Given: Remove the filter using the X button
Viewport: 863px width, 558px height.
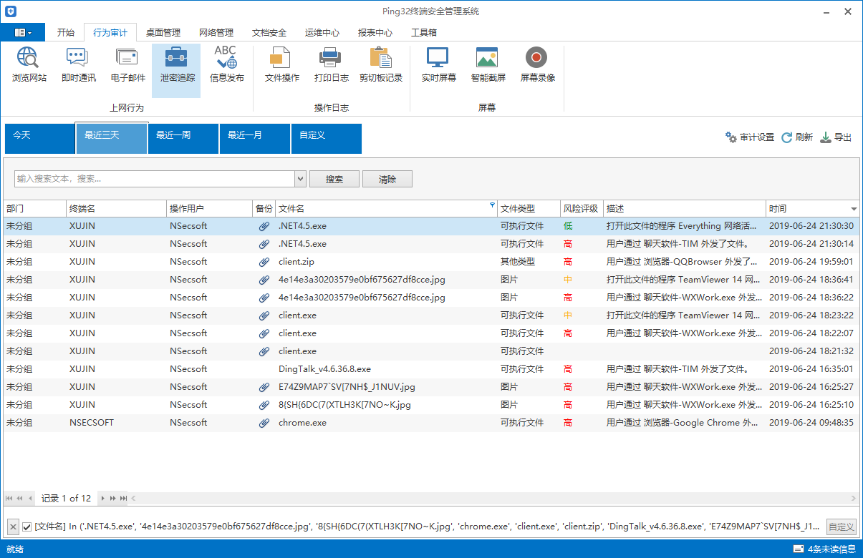Looking at the screenshot, I should pos(13,527).
